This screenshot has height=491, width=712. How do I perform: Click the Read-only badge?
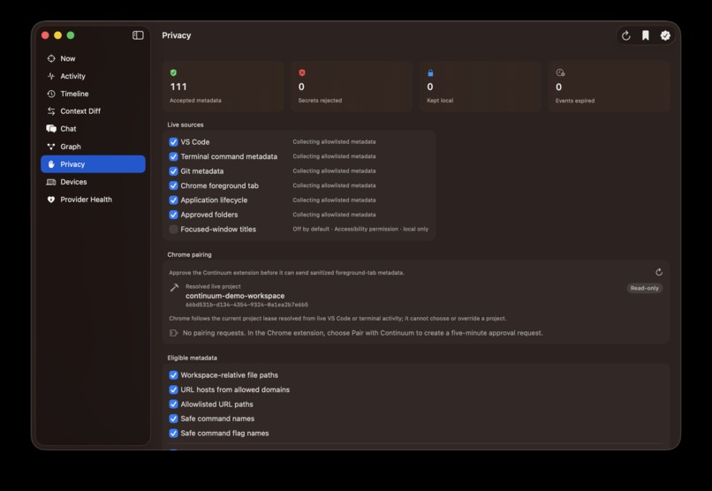pyautogui.click(x=644, y=288)
